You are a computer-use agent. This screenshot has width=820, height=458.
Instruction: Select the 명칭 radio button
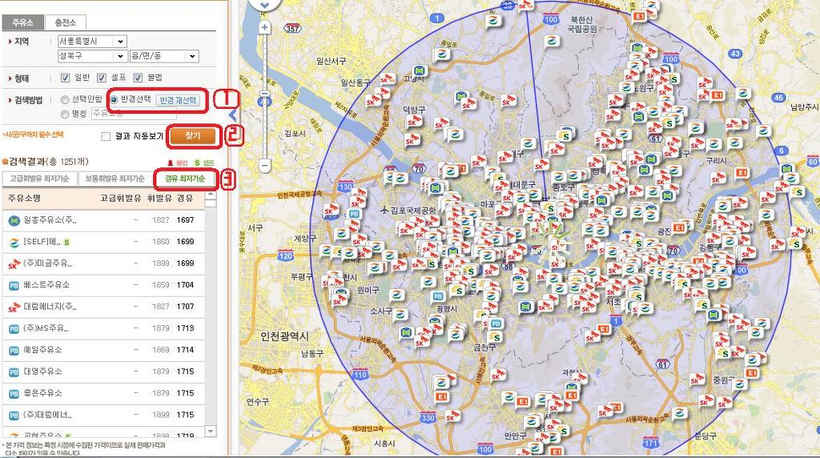click(65, 114)
